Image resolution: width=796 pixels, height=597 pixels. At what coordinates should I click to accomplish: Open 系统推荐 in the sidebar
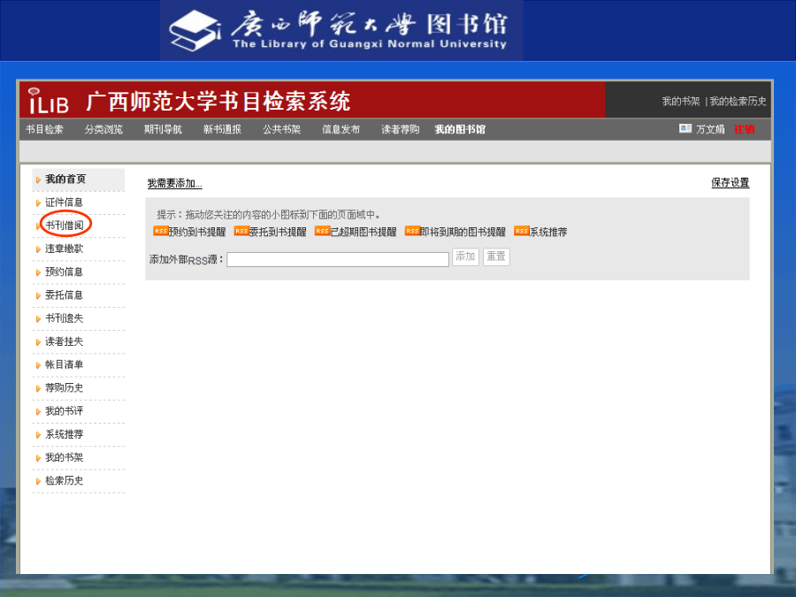tap(64, 434)
